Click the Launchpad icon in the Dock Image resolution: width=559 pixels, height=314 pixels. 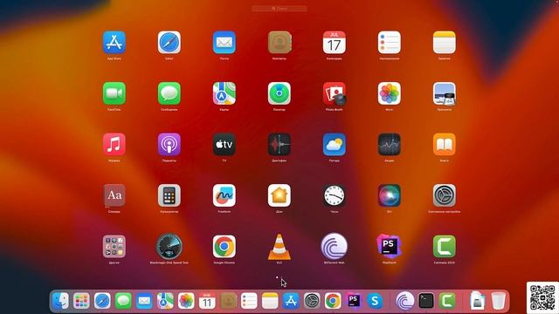pyautogui.click(x=81, y=301)
